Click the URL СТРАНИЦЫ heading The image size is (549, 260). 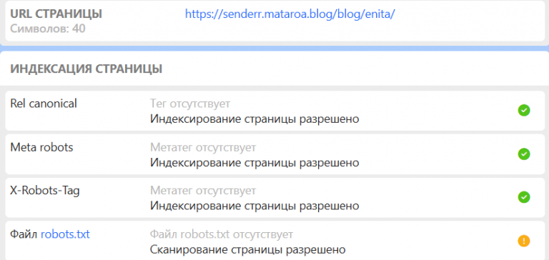click(x=56, y=14)
